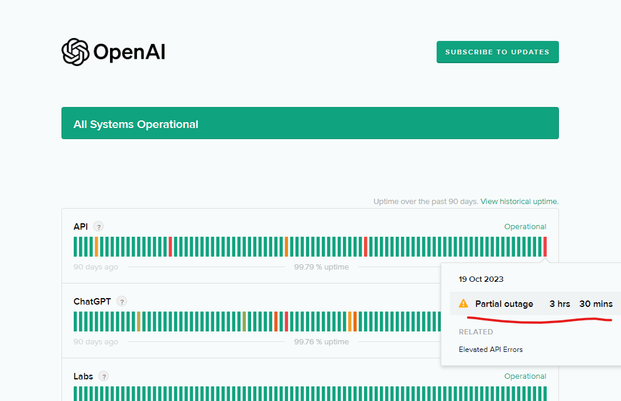
Task: Click the ChatGPT row's 90 days ago label
Action: (95, 342)
